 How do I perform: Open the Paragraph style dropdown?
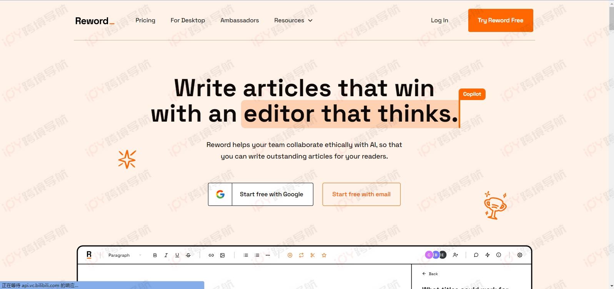coord(125,255)
